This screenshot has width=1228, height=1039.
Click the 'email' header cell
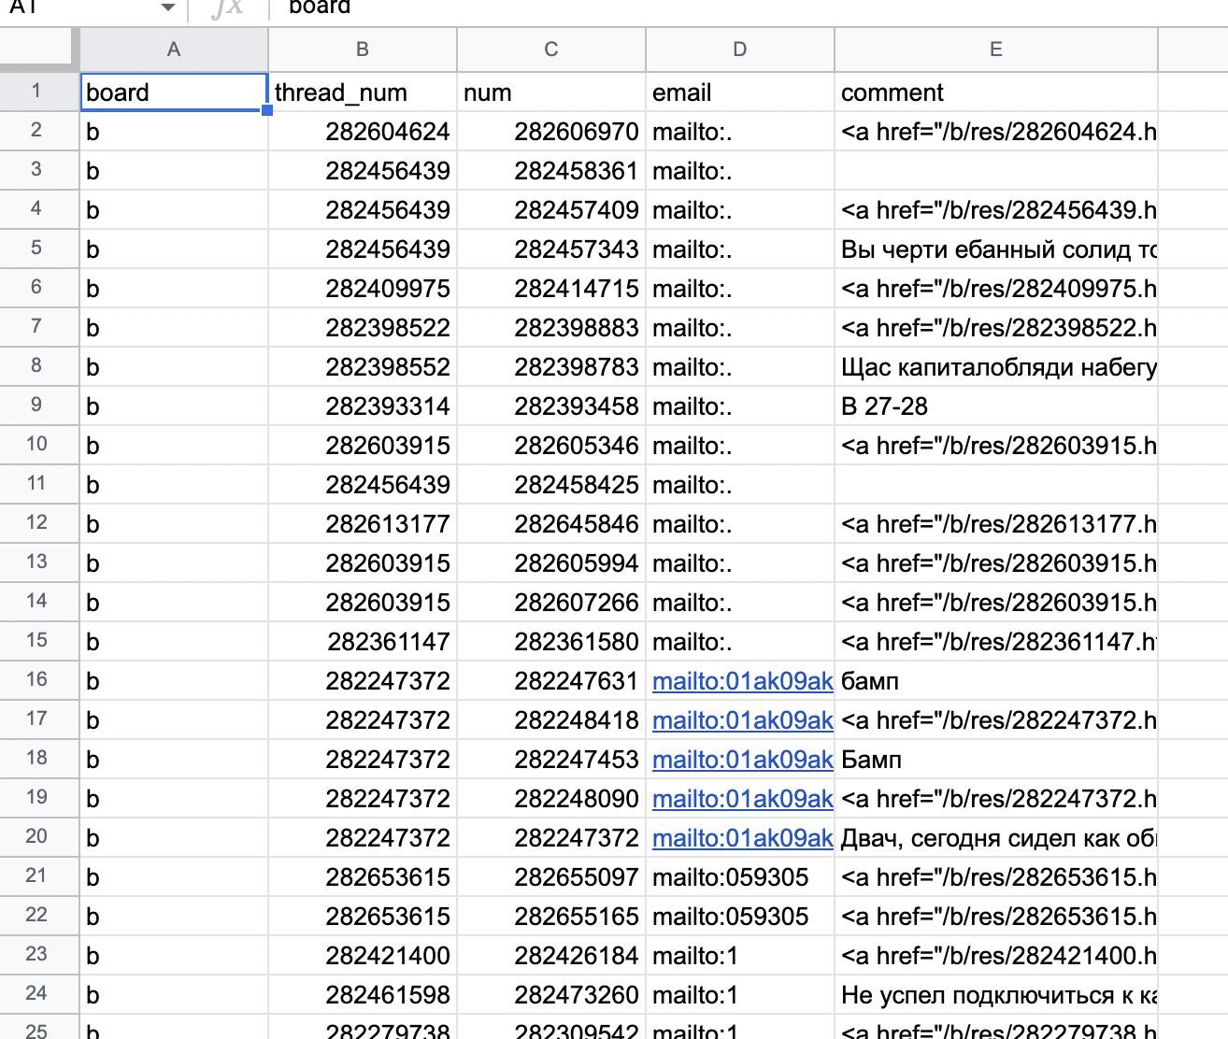click(x=740, y=93)
